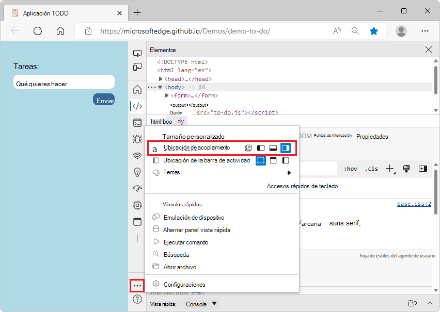
Task: Click the plus icon for more tools
Action: click(x=137, y=238)
